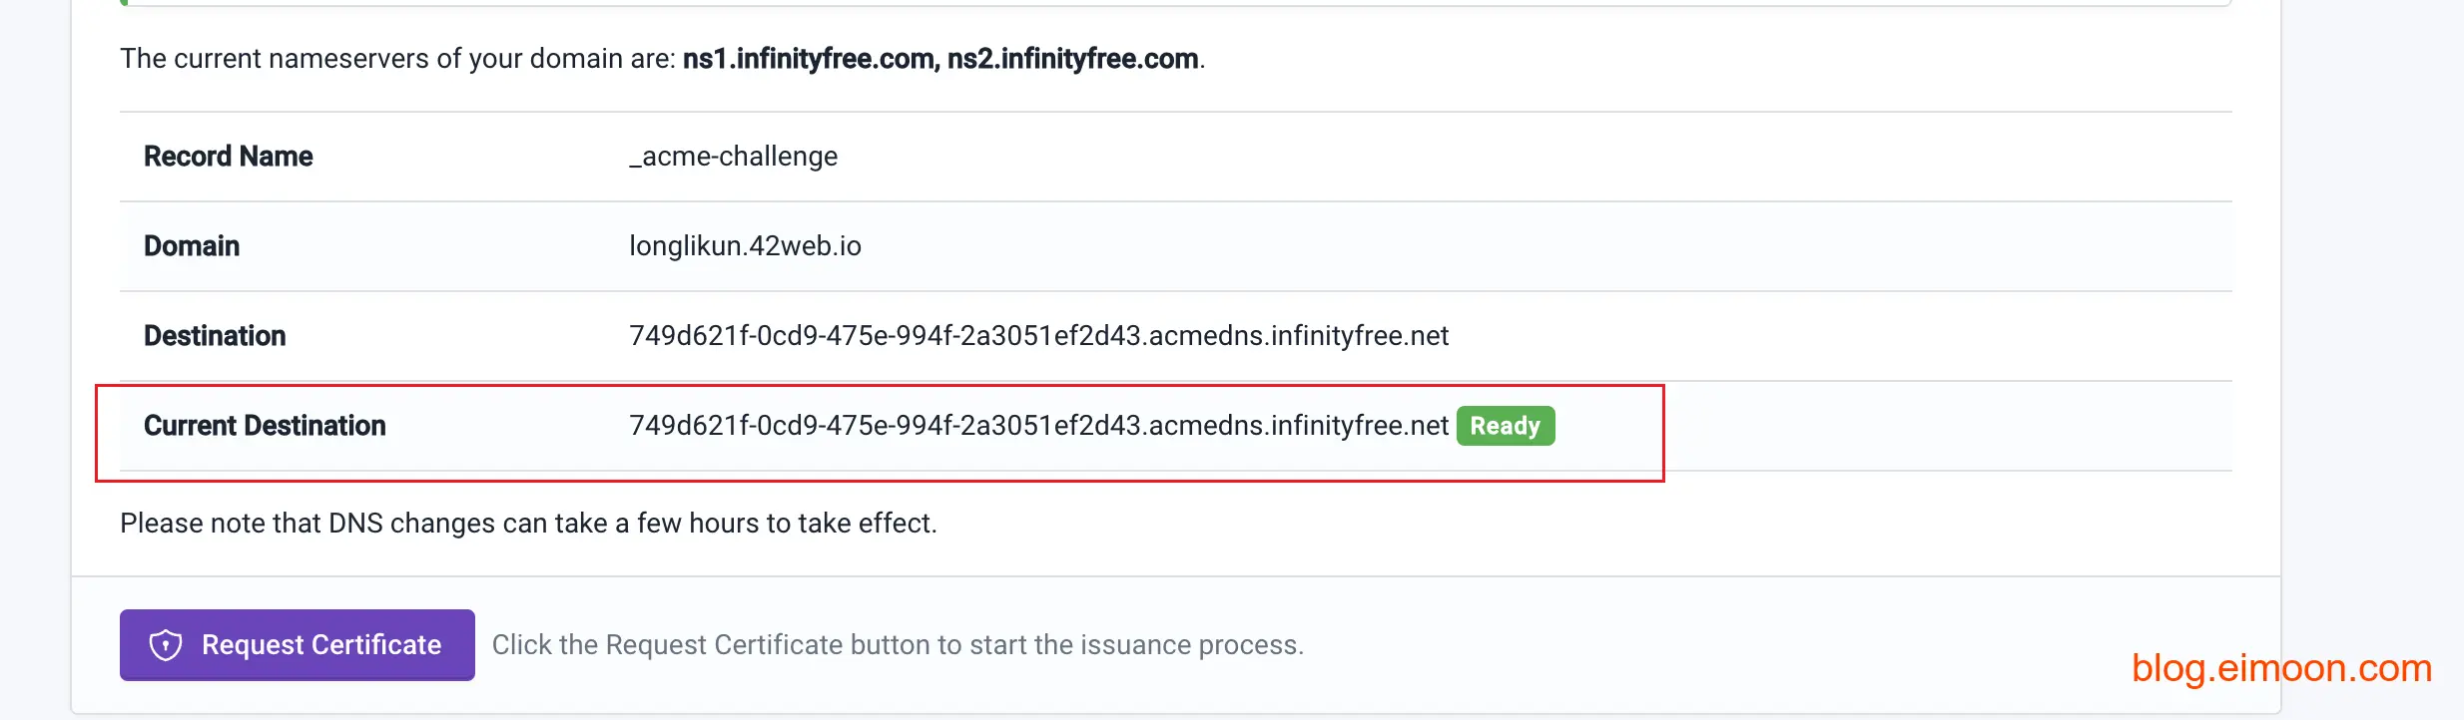The height and width of the screenshot is (720, 2464).
Task: Click the shield icon in Request Certificate
Action: (x=166, y=645)
